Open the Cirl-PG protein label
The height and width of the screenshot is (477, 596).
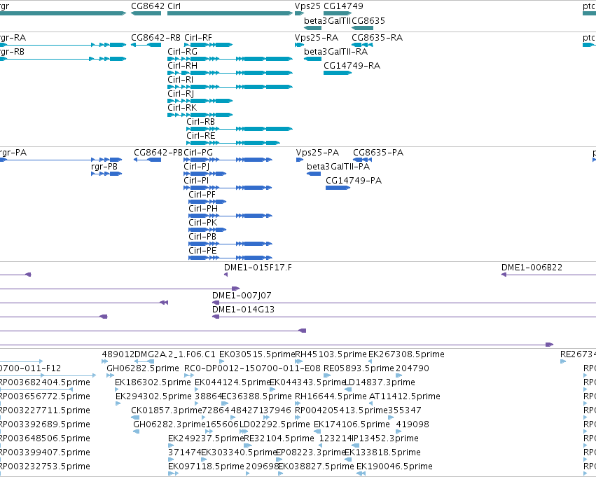point(198,153)
